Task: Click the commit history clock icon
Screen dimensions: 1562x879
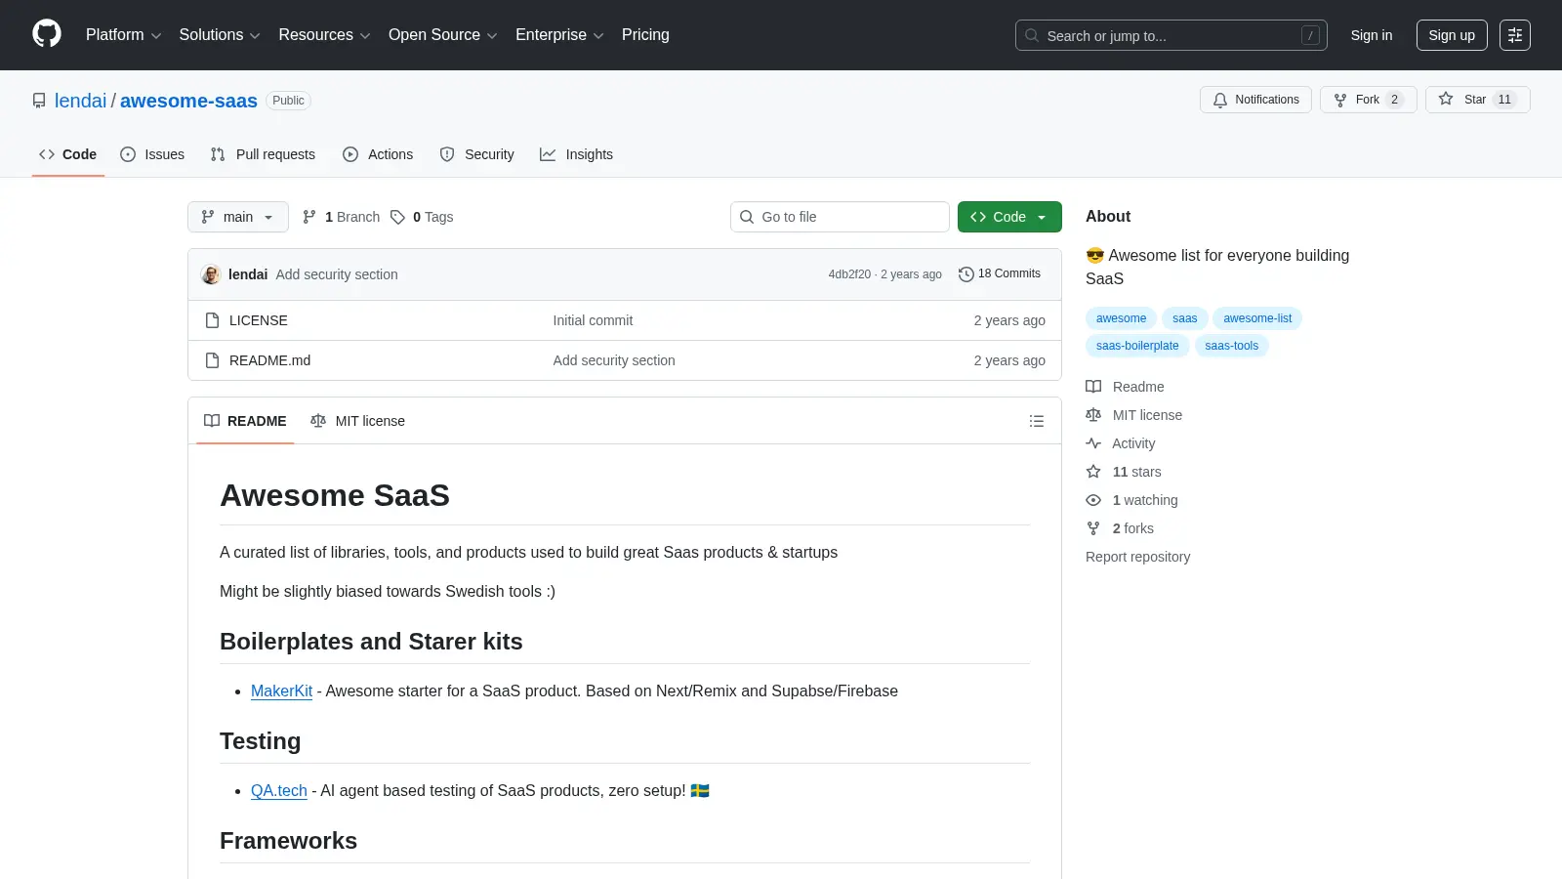Action: coord(966,274)
